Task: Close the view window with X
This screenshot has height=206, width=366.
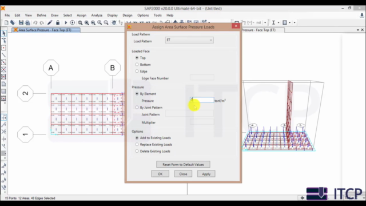Action: click(x=362, y=30)
